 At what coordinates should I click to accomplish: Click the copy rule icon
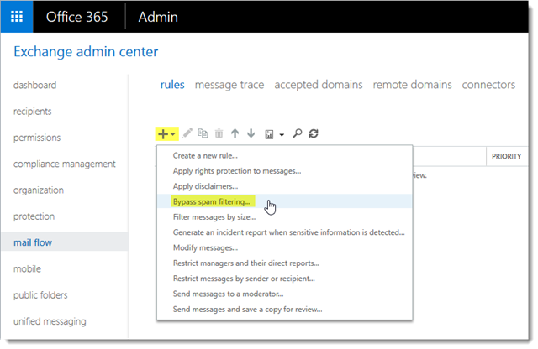[203, 133]
